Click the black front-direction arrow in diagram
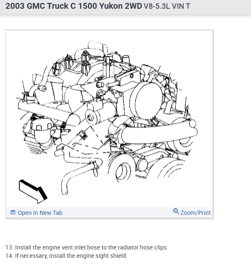Screen dimensions: 251x272 (33, 191)
